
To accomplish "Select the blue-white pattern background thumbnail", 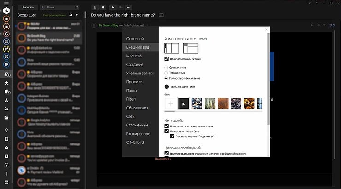I will 197,103.
